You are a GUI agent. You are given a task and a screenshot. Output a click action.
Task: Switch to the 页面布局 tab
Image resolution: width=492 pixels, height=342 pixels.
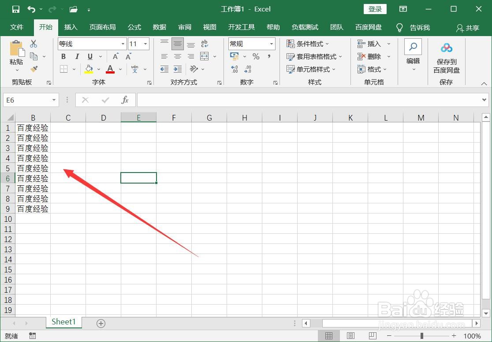pyautogui.click(x=103, y=27)
